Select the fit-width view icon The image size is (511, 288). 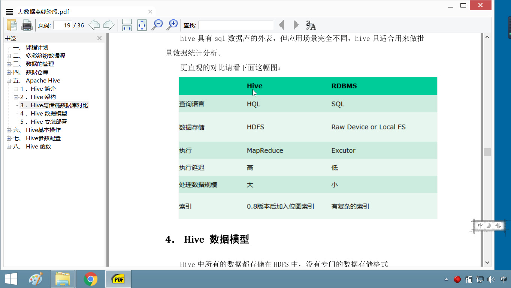click(126, 25)
